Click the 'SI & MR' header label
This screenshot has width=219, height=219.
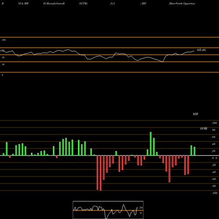pos(23,4)
